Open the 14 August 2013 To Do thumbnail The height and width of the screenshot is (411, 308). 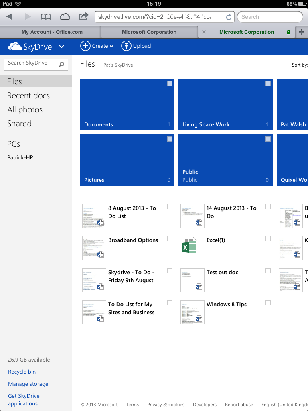[192, 216]
